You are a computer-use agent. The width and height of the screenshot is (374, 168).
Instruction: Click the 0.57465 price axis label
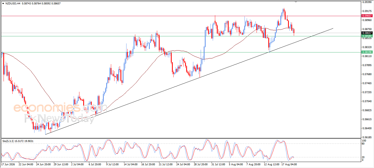[x=367, y=83]
